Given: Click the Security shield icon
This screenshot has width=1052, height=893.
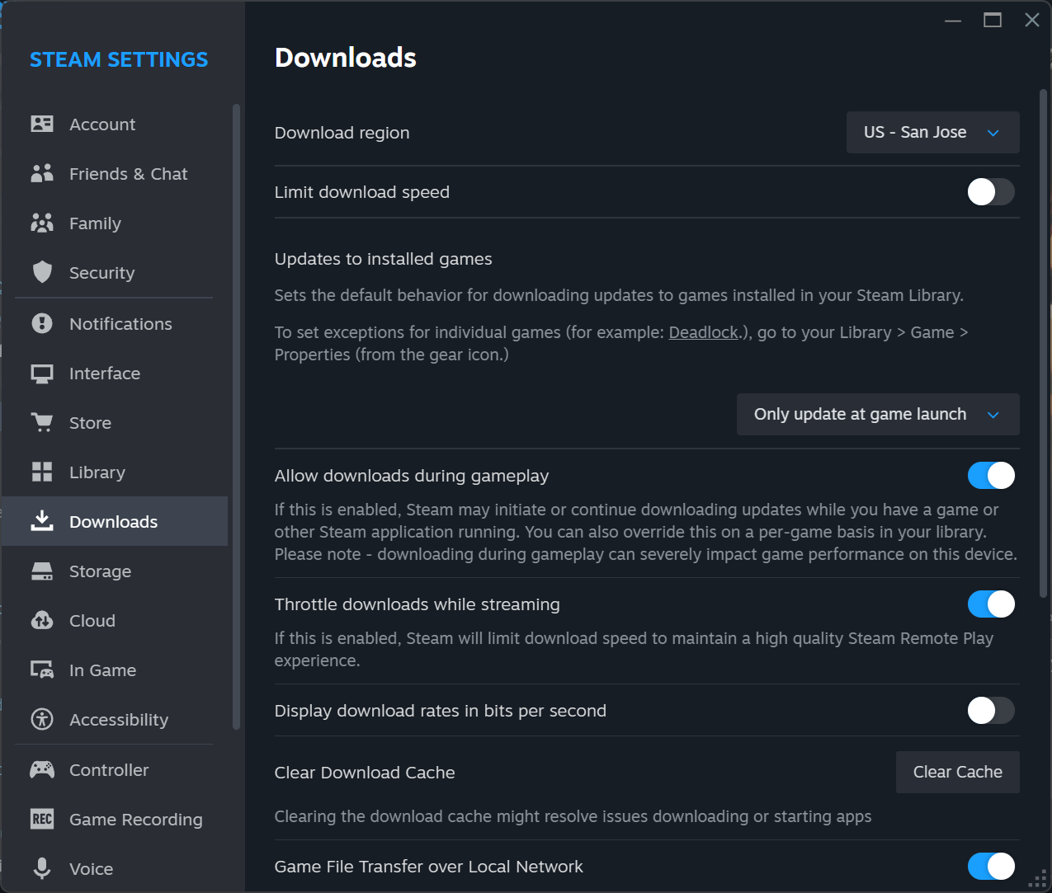Looking at the screenshot, I should click(42, 272).
